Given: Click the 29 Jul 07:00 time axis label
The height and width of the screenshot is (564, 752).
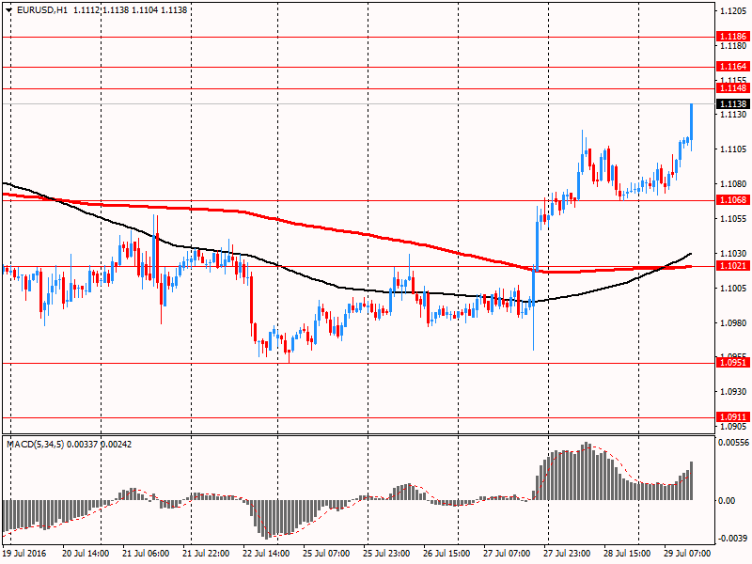Looking at the screenshot, I should 687,554.
